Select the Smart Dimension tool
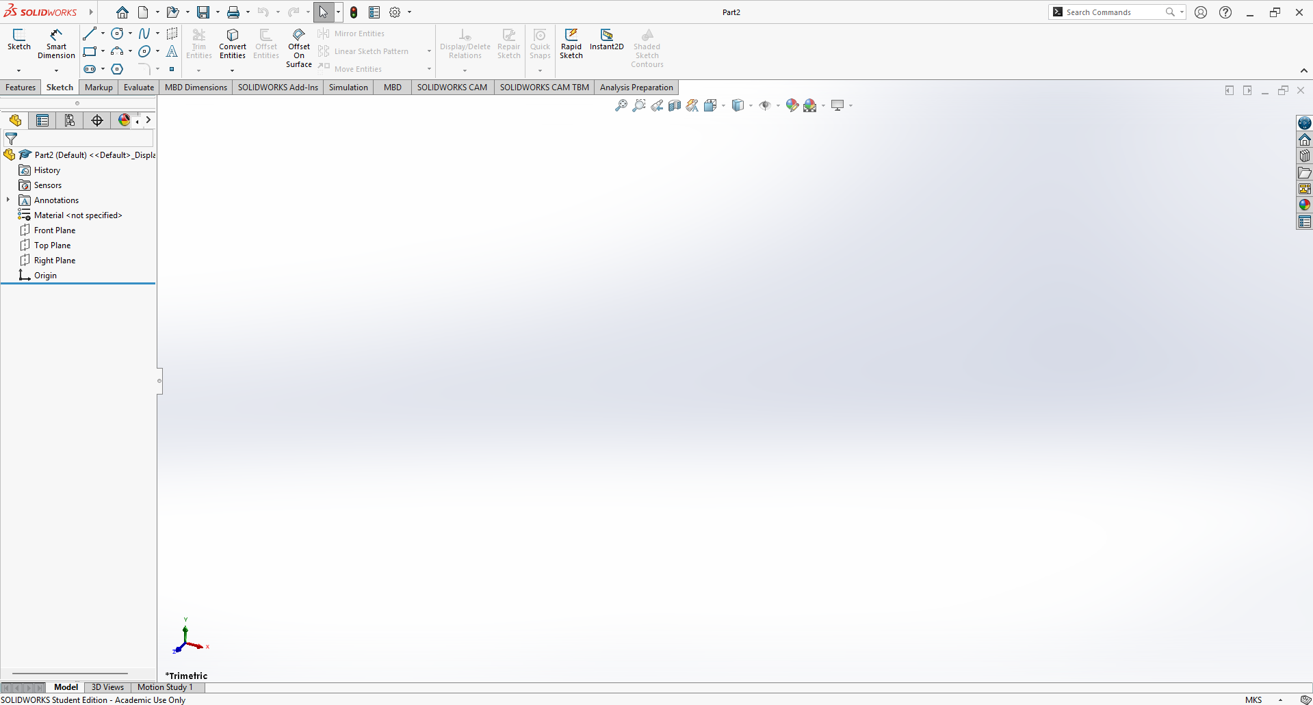Viewport: 1313px width, 705px height. (56, 44)
